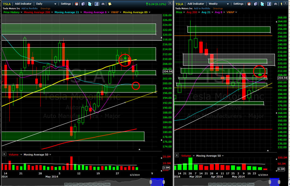
Task: Click Add Indicator in the Daily chart
Action: (x=23, y=4)
